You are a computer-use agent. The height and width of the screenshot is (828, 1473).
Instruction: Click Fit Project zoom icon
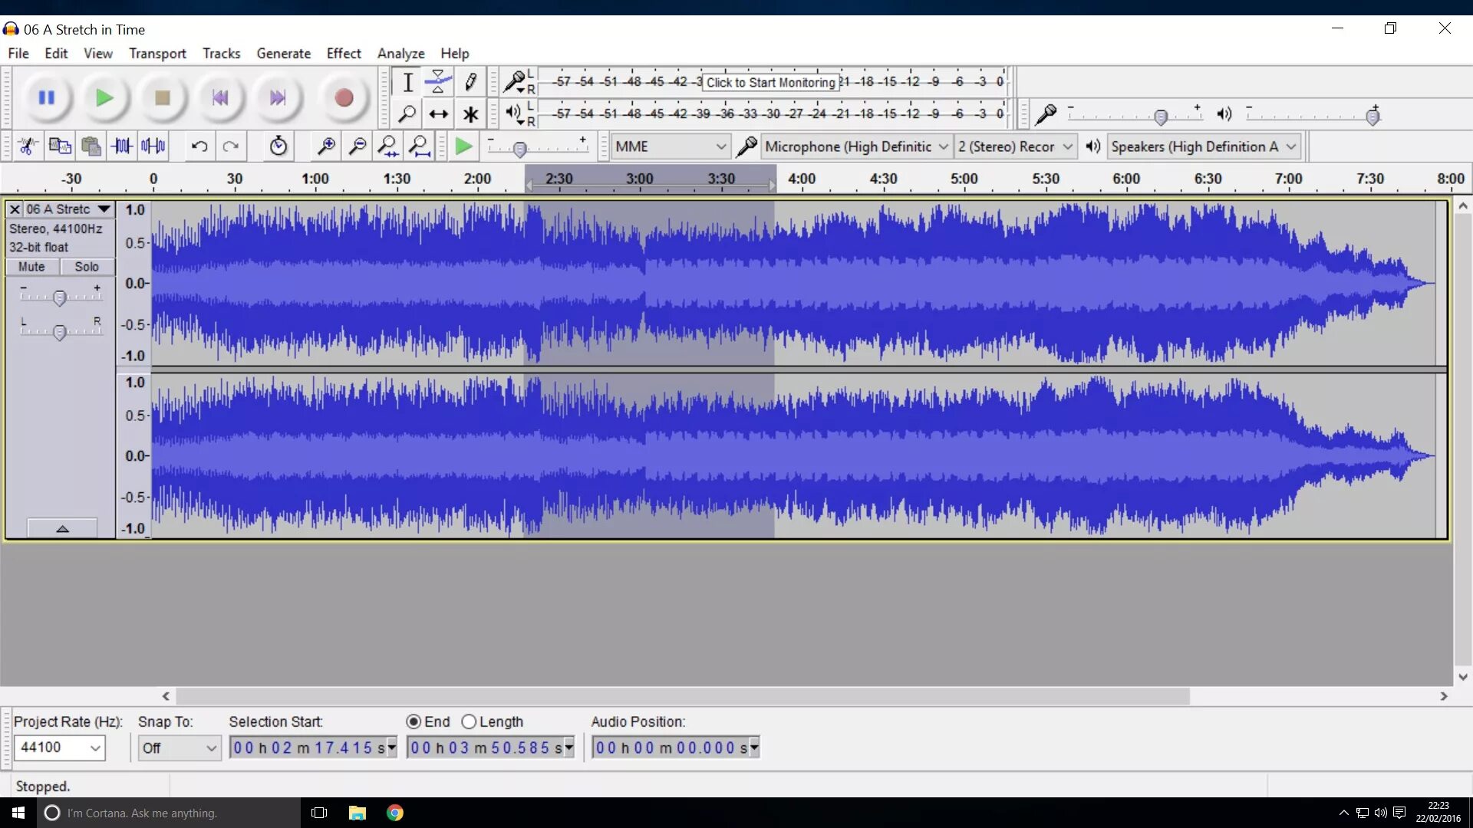pyautogui.click(x=420, y=146)
